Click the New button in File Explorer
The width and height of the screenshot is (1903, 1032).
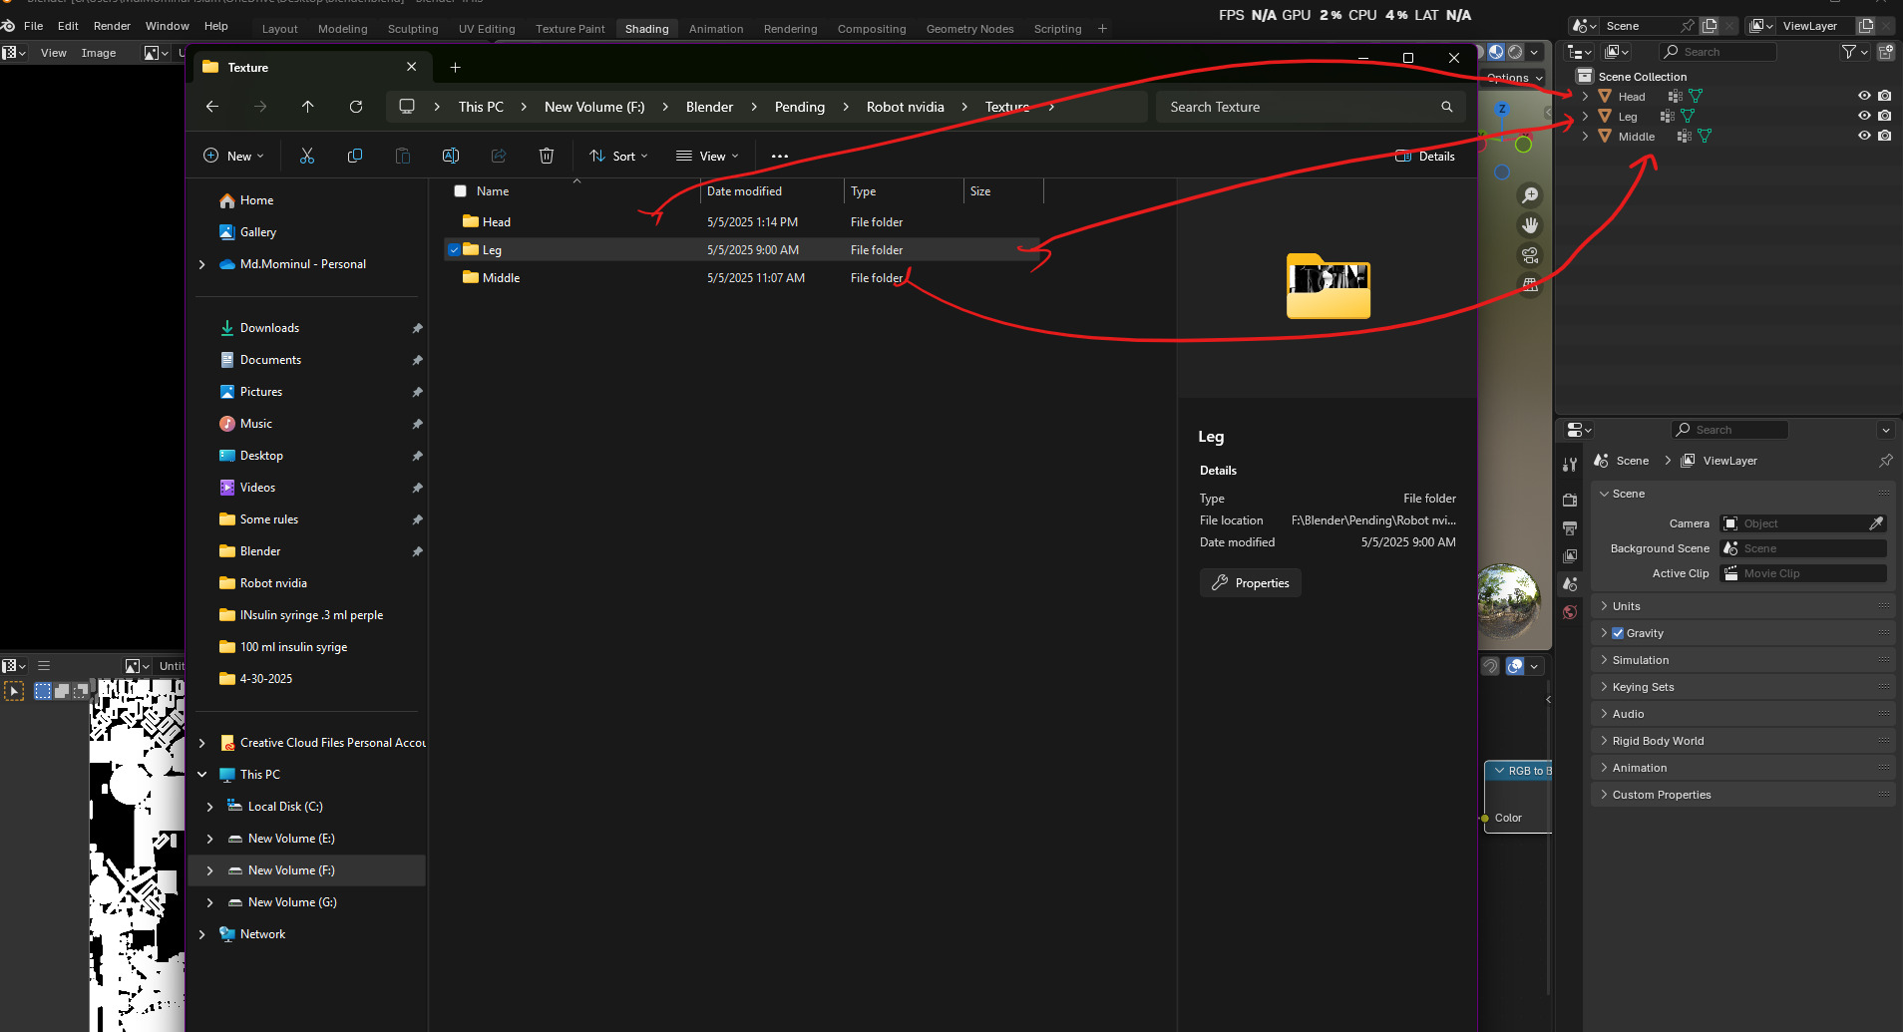[x=233, y=156]
